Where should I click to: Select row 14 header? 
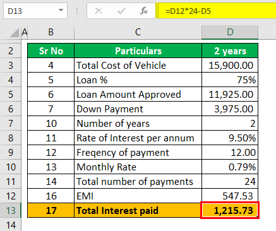(11, 225)
